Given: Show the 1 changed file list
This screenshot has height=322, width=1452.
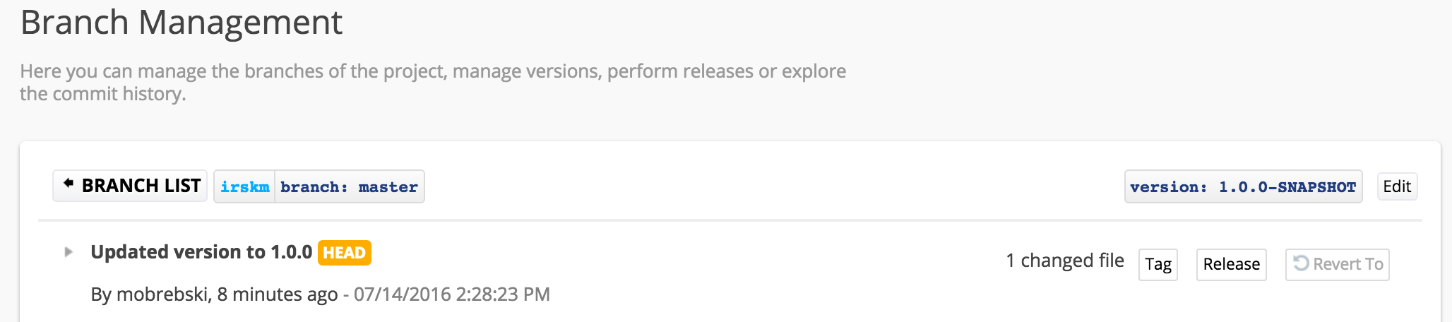Looking at the screenshot, I should 1065,261.
